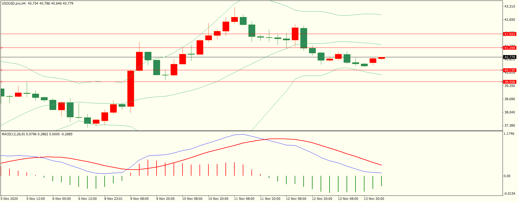Screen dimensions: 518x202
Task: Click the 11 Nov 20:00 time label
Action: pos(270,199)
